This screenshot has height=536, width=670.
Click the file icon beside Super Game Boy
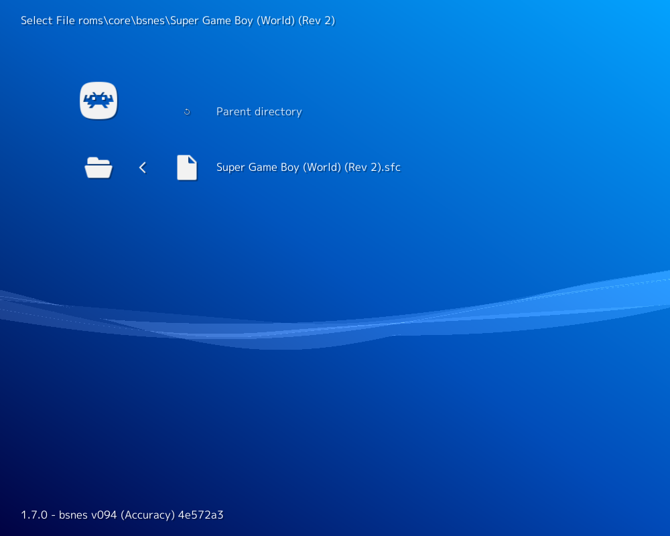(187, 167)
